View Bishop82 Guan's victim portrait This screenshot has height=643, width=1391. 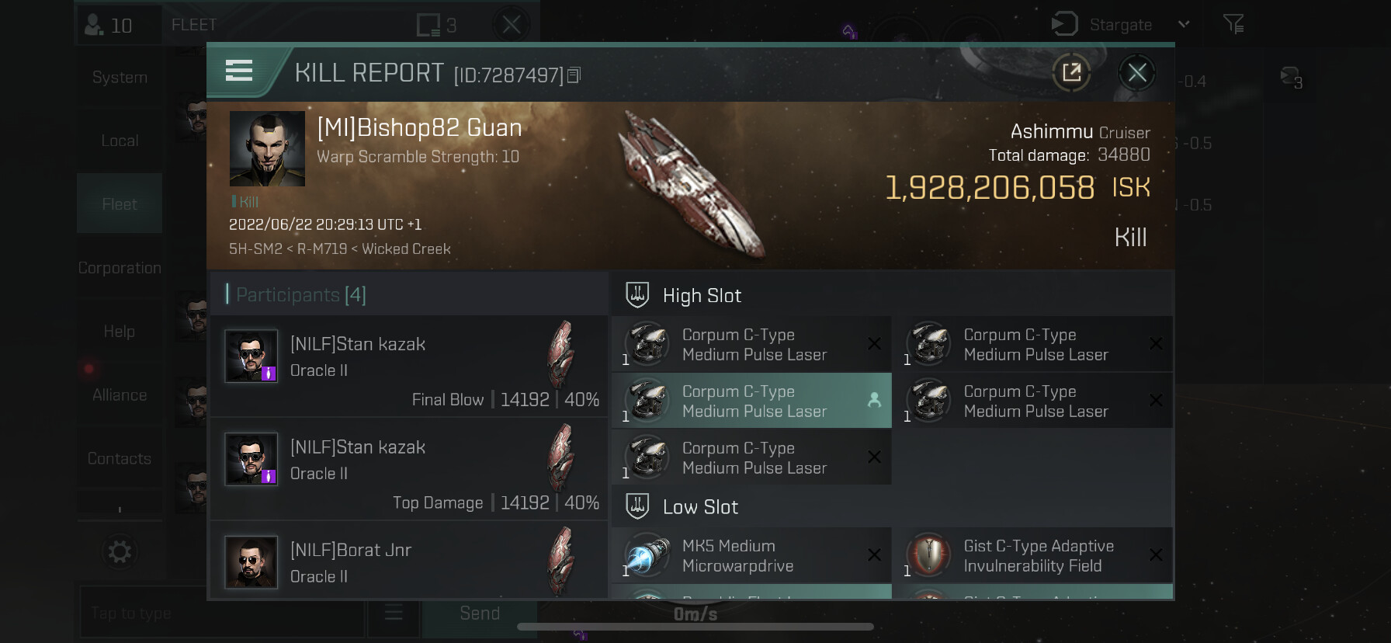(x=267, y=148)
